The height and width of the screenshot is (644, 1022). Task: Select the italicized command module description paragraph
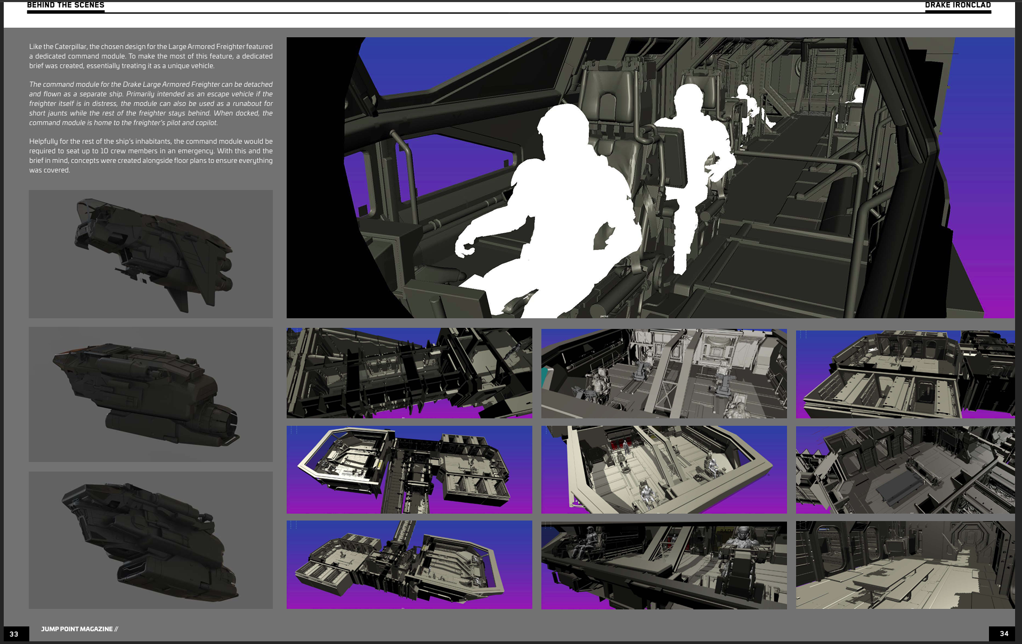click(151, 103)
